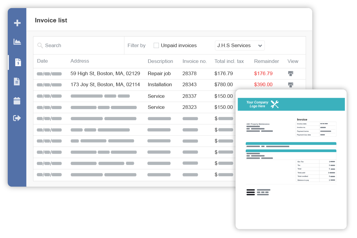357x238 pixels.
Task: Click the dropdown chevron next to J.H.S Services
Action: tap(260, 46)
